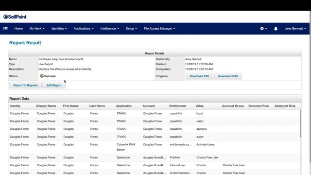The image size is (311, 175).
Task: Sort by the Account column header
Action: (x=149, y=106)
